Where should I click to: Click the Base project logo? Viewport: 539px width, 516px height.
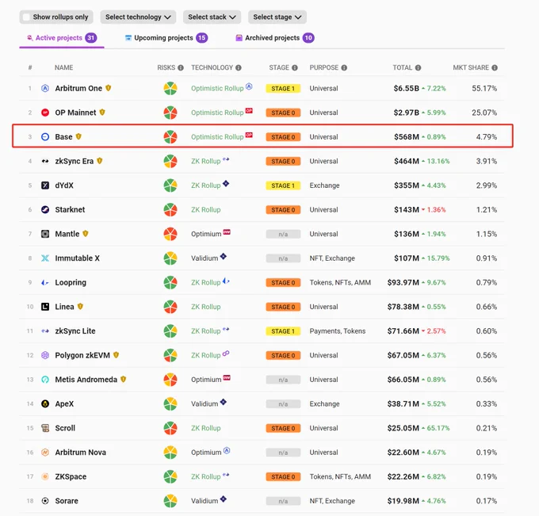click(45, 137)
